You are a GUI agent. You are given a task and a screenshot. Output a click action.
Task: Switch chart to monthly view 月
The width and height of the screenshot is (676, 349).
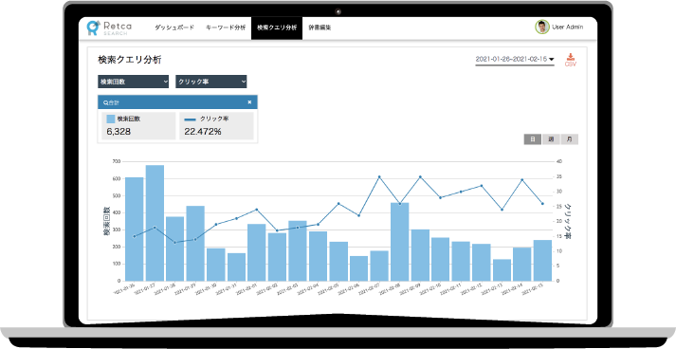(x=569, y=139)
